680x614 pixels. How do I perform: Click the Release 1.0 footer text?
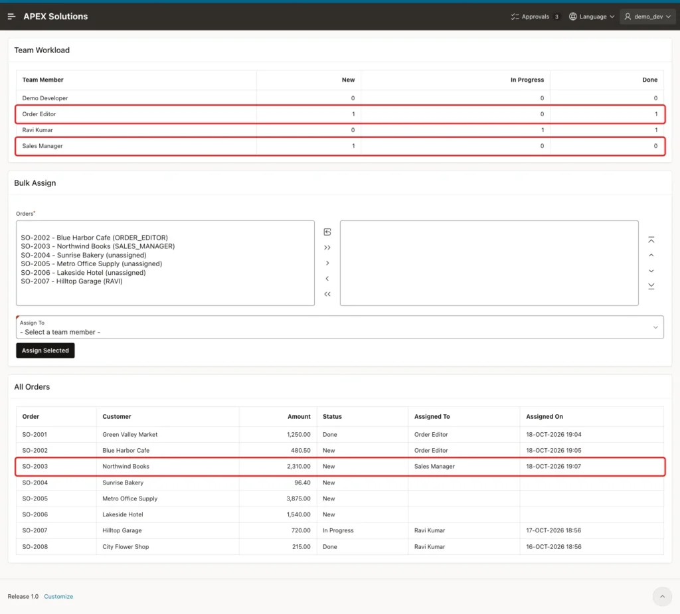click(23, 597)
